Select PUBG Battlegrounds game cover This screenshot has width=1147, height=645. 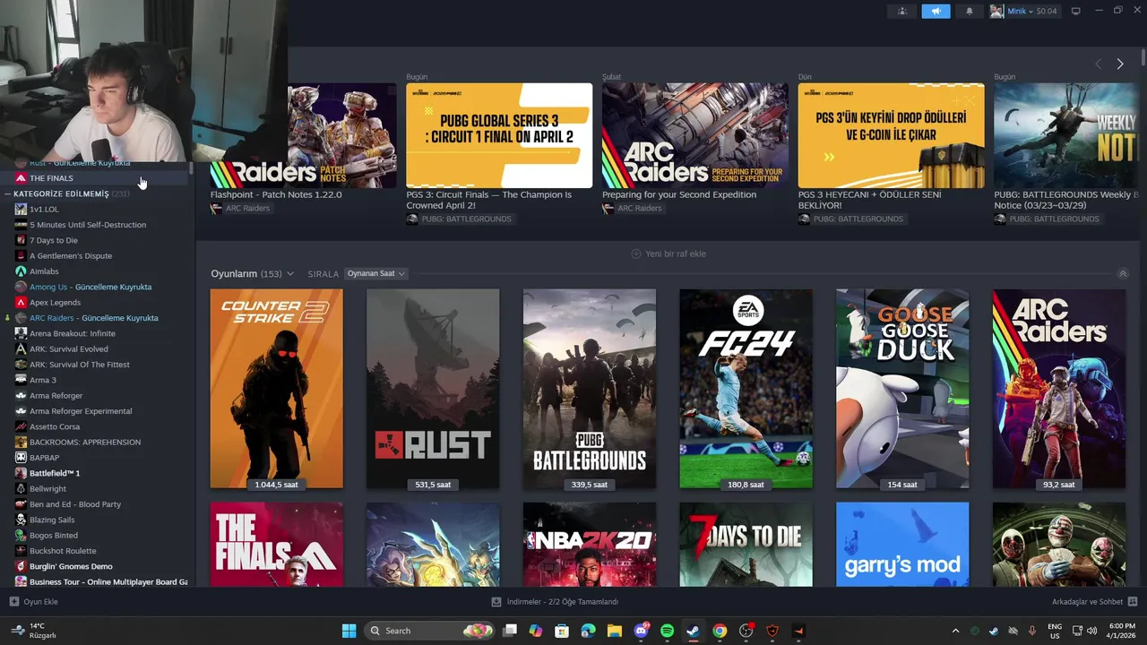pos(590,389)
